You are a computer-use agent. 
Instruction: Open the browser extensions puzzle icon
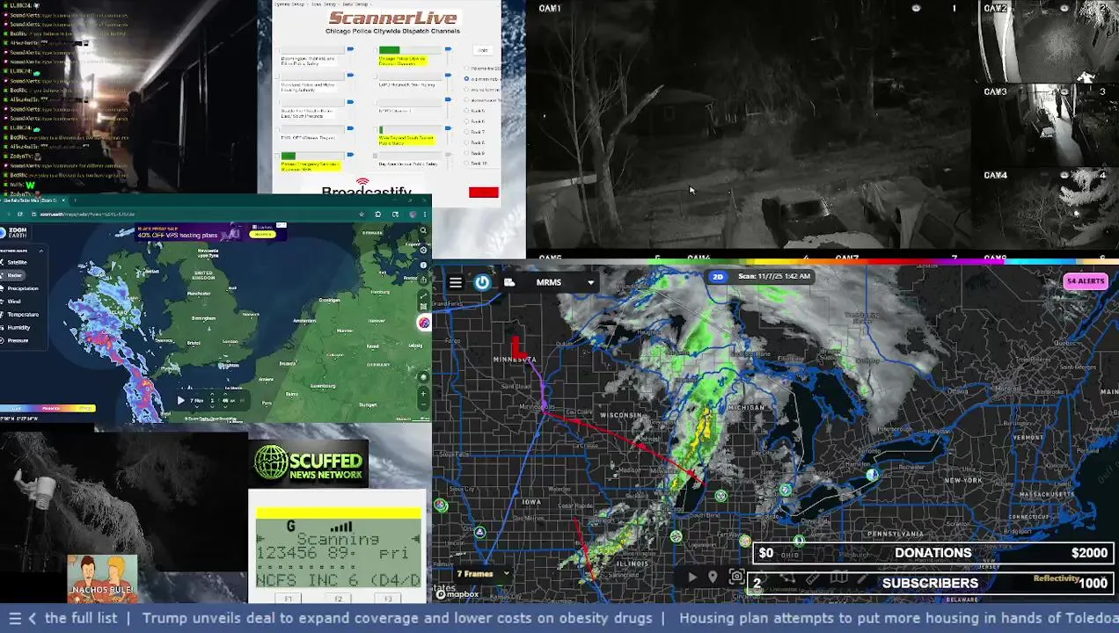[x=378, y=215]
